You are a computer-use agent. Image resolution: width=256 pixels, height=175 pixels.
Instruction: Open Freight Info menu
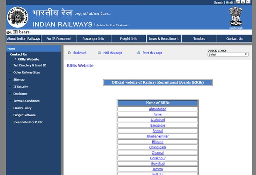129,39
